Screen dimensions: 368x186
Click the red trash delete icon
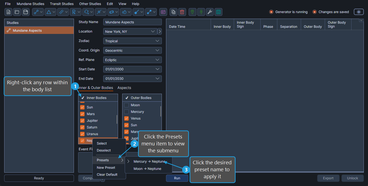182,12
